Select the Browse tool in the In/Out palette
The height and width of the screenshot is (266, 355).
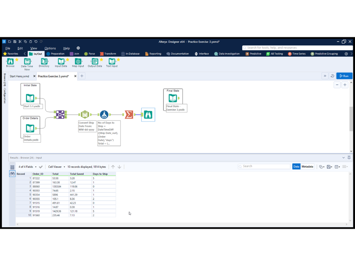(x=10, y=63)
